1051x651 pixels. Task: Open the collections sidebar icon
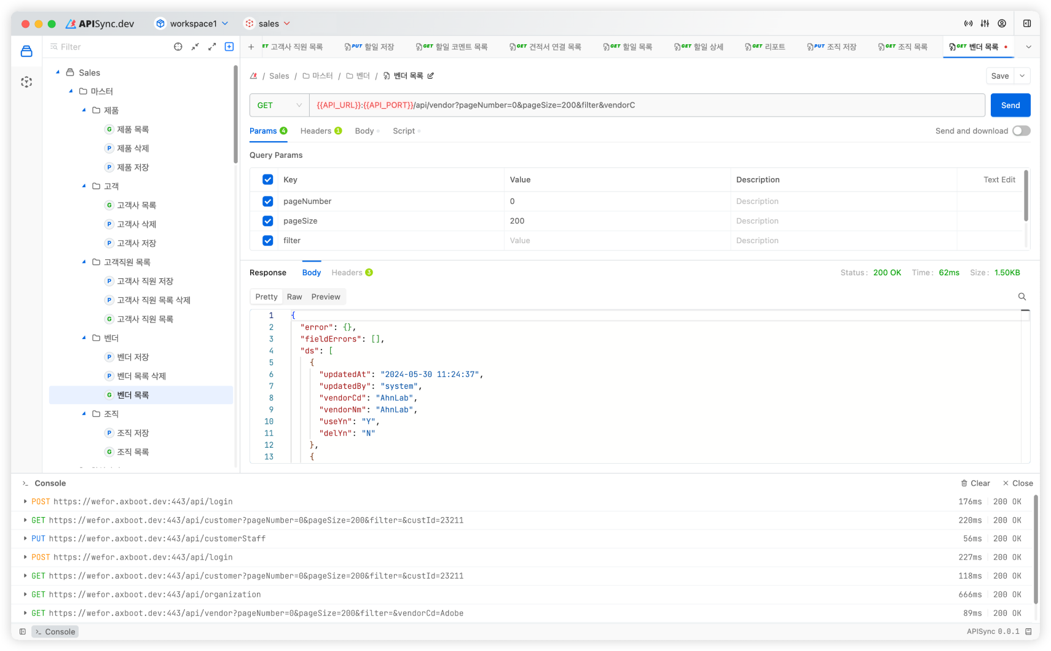pos(26,51)
